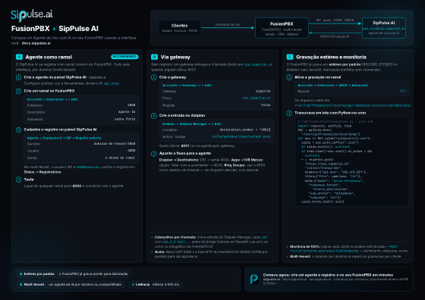
Task: Click 'Aponte o fluxo para o agente' step
Action: pyautogui.click(x=185, y=153)
